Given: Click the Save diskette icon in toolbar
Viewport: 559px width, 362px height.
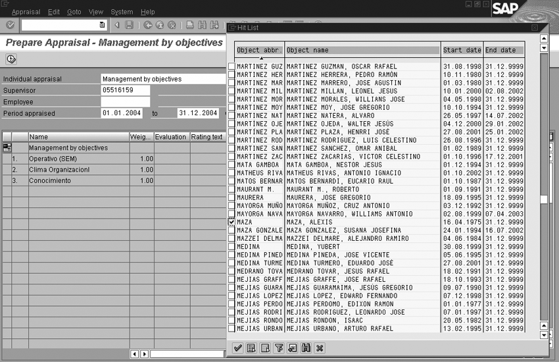Looking at the screenshot, I should click(130, 25).
